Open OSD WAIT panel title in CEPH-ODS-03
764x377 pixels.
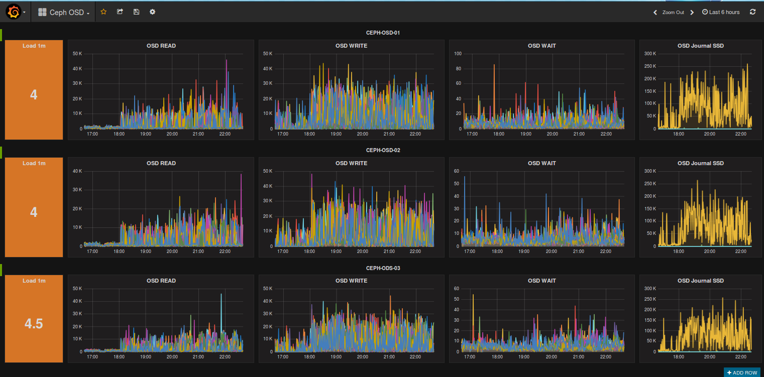541,281
